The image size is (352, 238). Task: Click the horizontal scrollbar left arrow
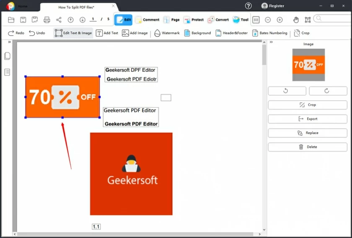(x=15, y=234)
